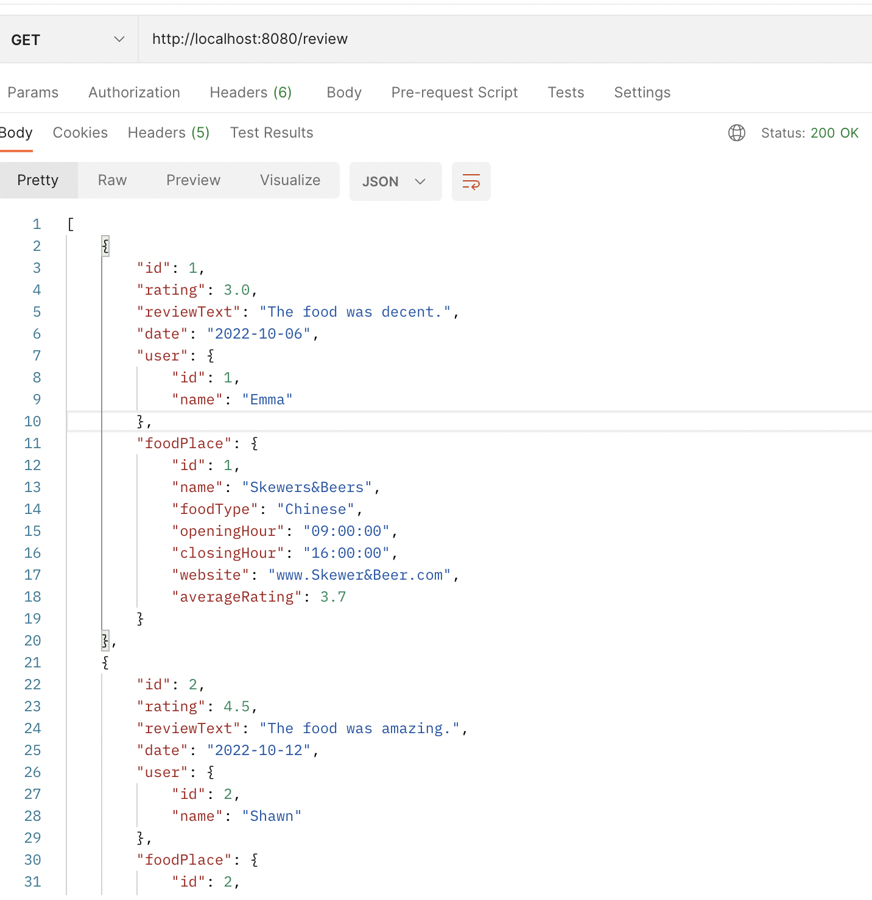This screenshot has width=872, height=900.
Task: Click the foodType value "Chinese"
Action: click(315, 509)
